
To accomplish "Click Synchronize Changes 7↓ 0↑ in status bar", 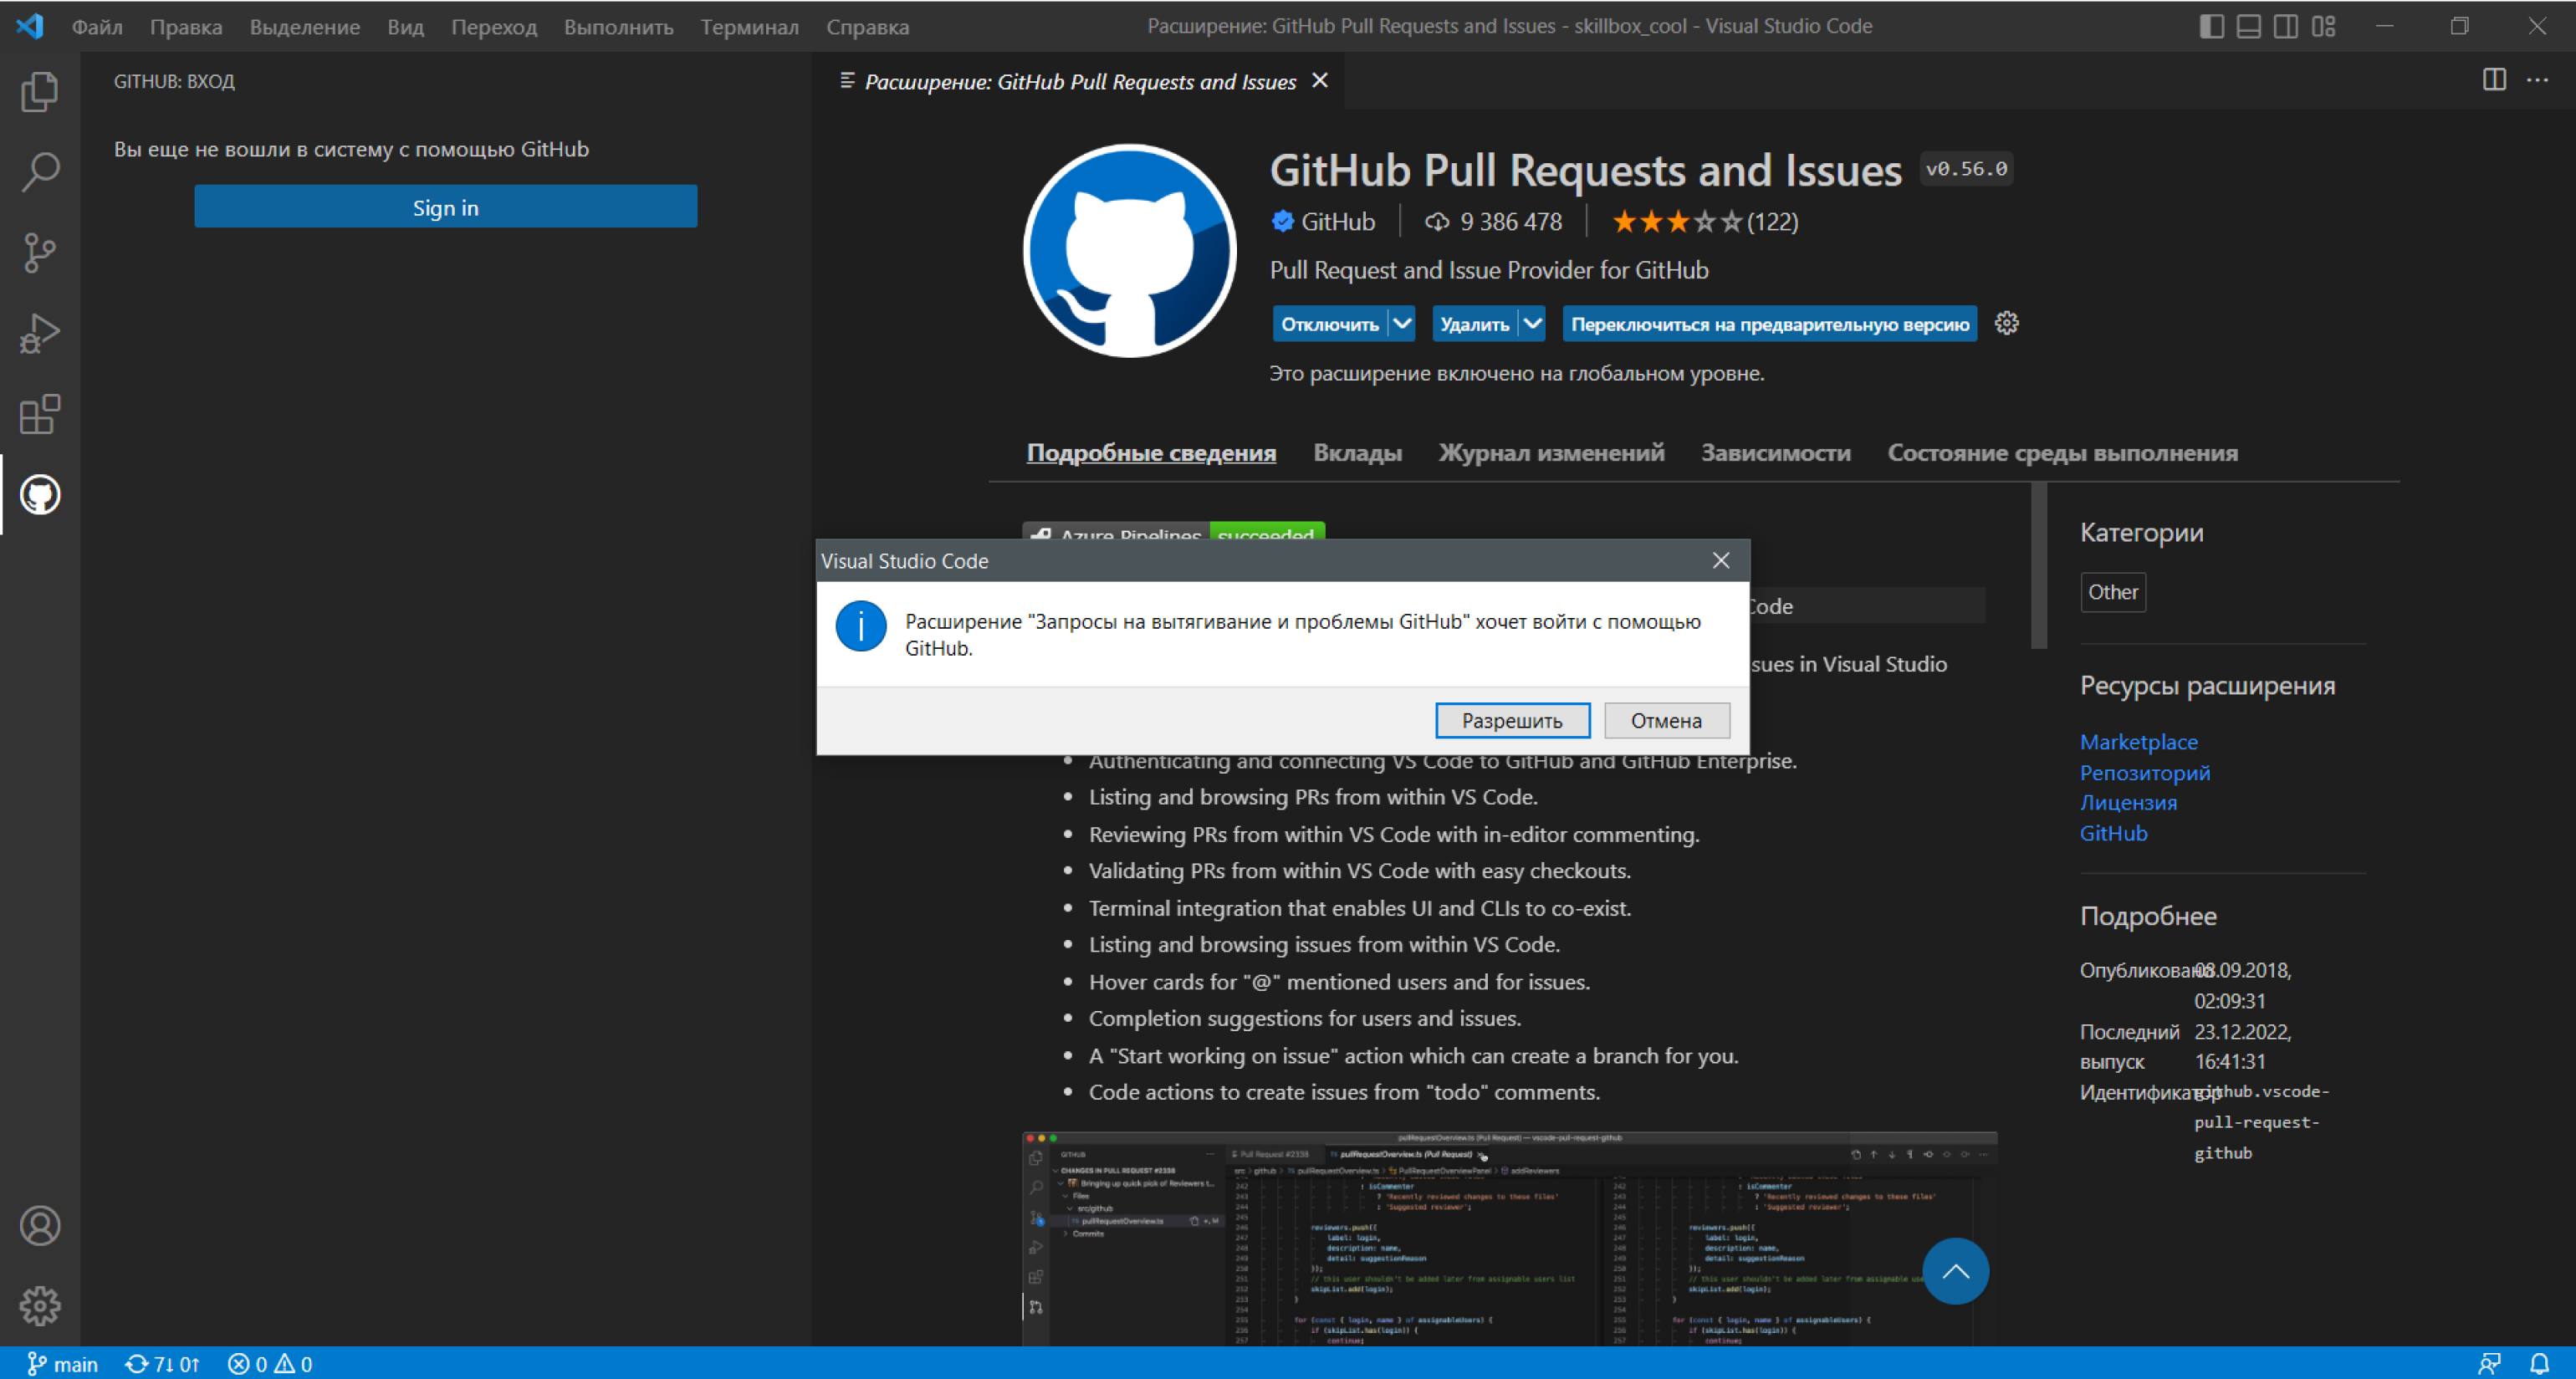I will [x=162, y=1363].
